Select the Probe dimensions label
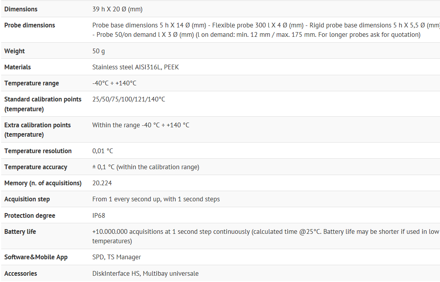Image resolution: width=440 pixels, height=282 pixels. click(30, 25)
